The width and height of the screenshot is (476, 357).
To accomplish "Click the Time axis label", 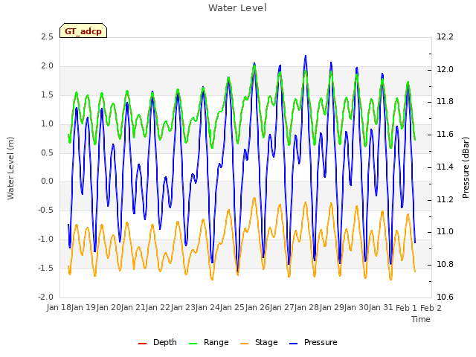I will tap(421, 319).
